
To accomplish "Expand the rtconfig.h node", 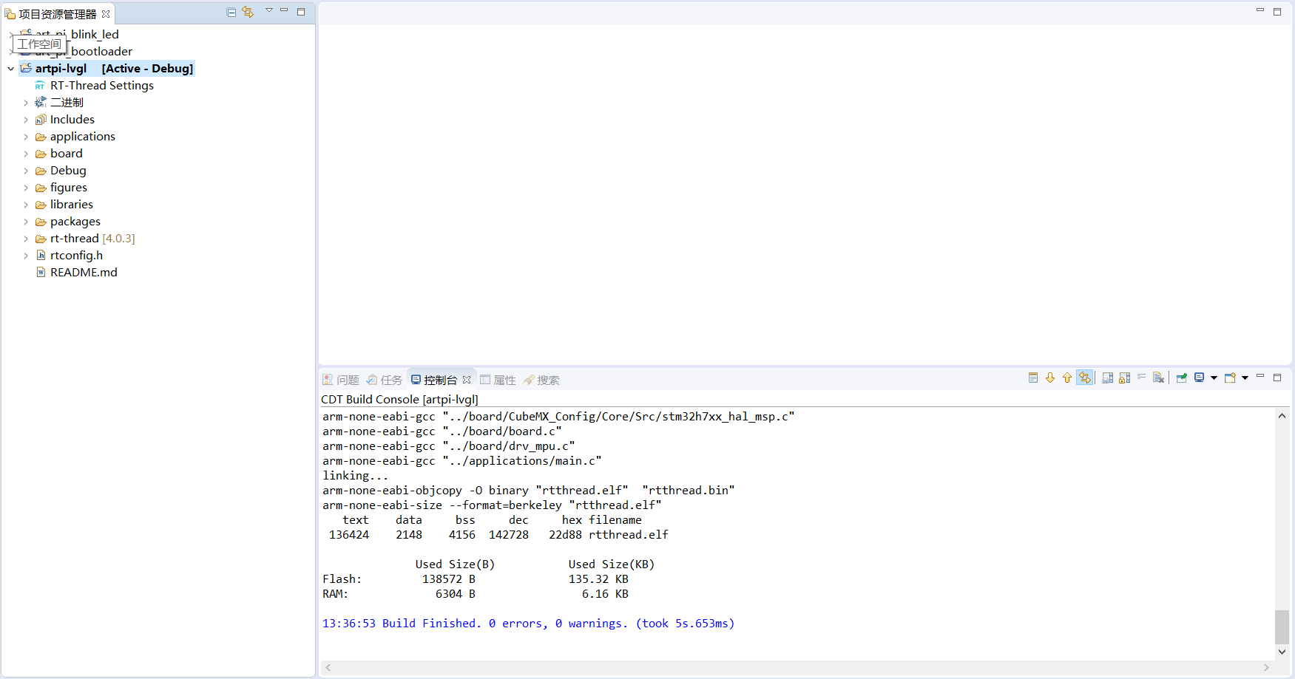I will [x=26, y=256].
